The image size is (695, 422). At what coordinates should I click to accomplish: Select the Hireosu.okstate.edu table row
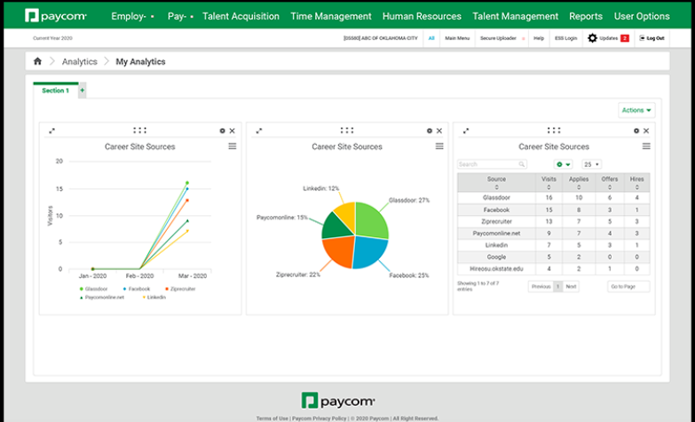click(554, 269)
